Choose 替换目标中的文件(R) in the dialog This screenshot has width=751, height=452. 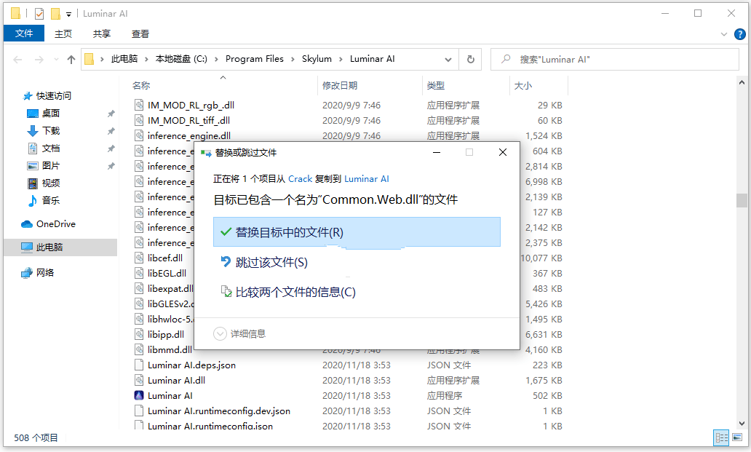[357, 232]
